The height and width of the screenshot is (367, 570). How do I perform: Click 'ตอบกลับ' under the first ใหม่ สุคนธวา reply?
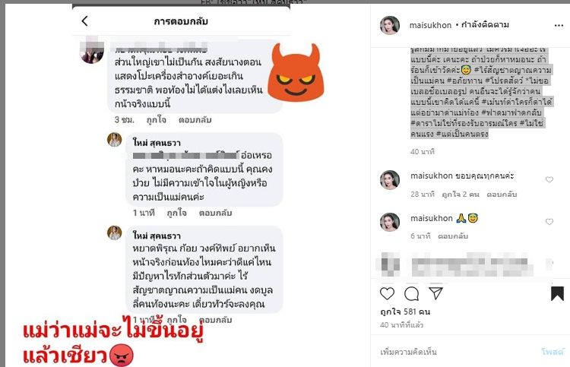coord(215,213)
